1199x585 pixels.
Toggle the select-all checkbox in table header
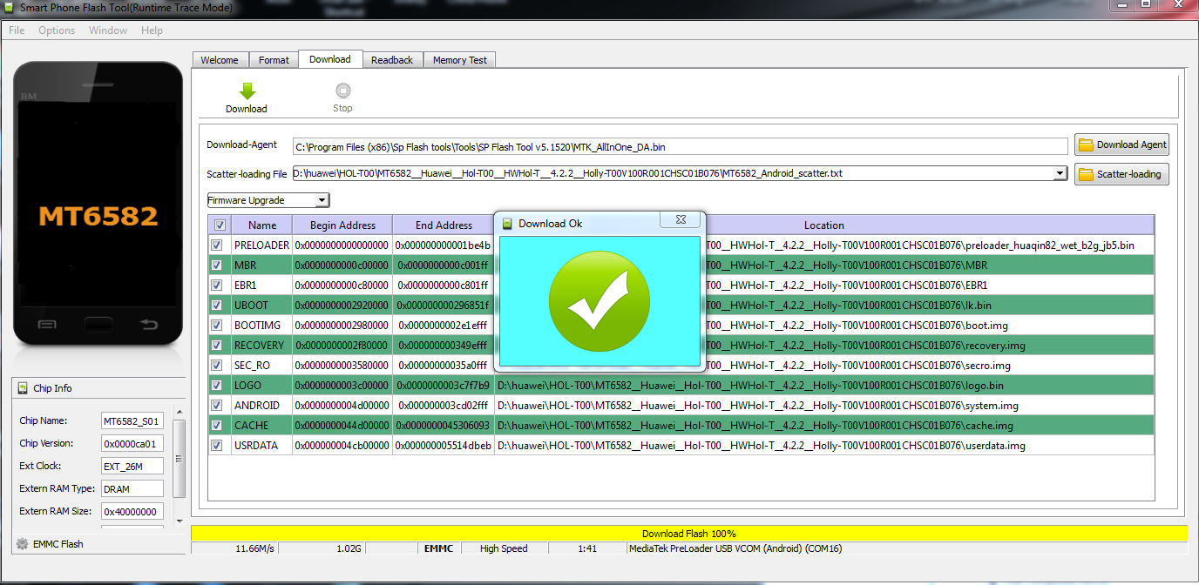coord(220,225)
